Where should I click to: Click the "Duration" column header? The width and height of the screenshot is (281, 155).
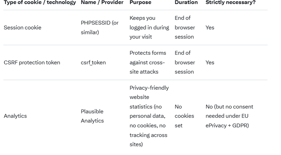pos(186,3)
